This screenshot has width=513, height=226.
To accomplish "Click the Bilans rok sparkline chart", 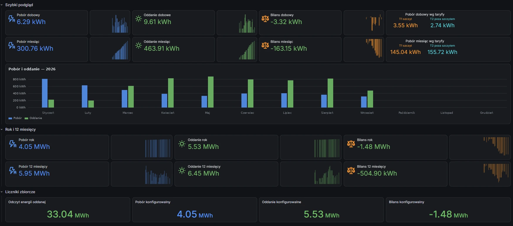I will (496, 146).
